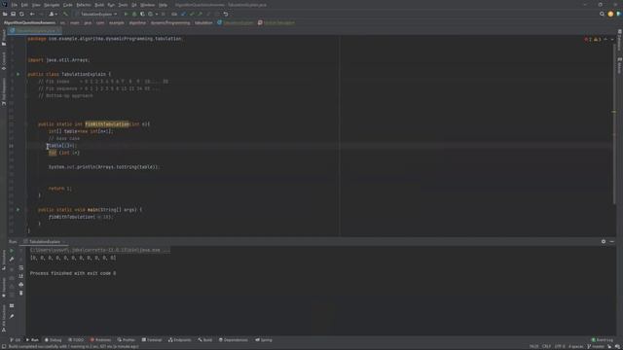The width and height of the screenshot is (623, 350).
Task: Click the user avatar icon top right
Action: tap(610, 14)
